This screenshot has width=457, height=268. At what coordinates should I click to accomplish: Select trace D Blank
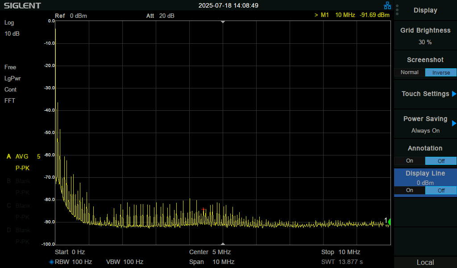[18, 230]
